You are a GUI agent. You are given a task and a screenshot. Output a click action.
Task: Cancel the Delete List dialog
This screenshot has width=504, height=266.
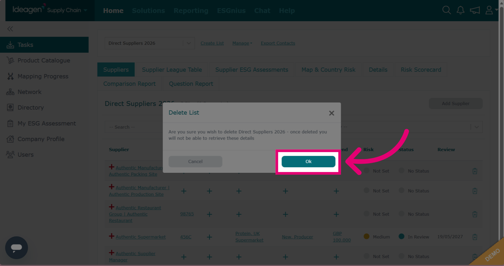click(x=195, y=162)
